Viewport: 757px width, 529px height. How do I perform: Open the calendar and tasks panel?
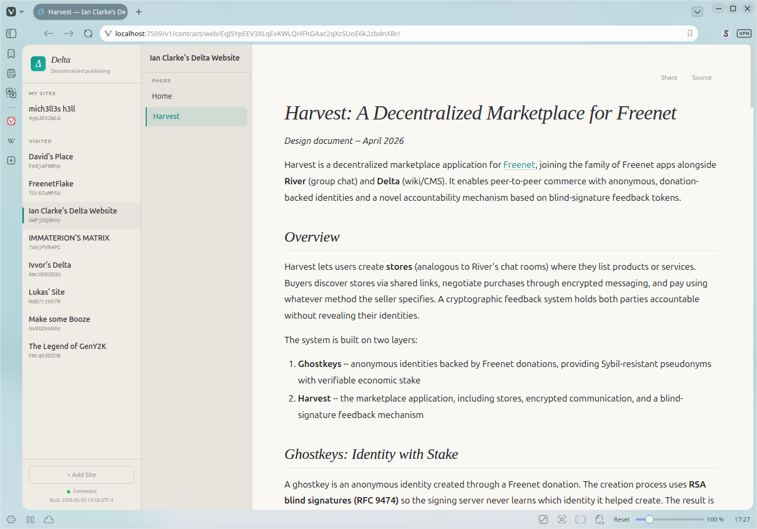point(11,73)
